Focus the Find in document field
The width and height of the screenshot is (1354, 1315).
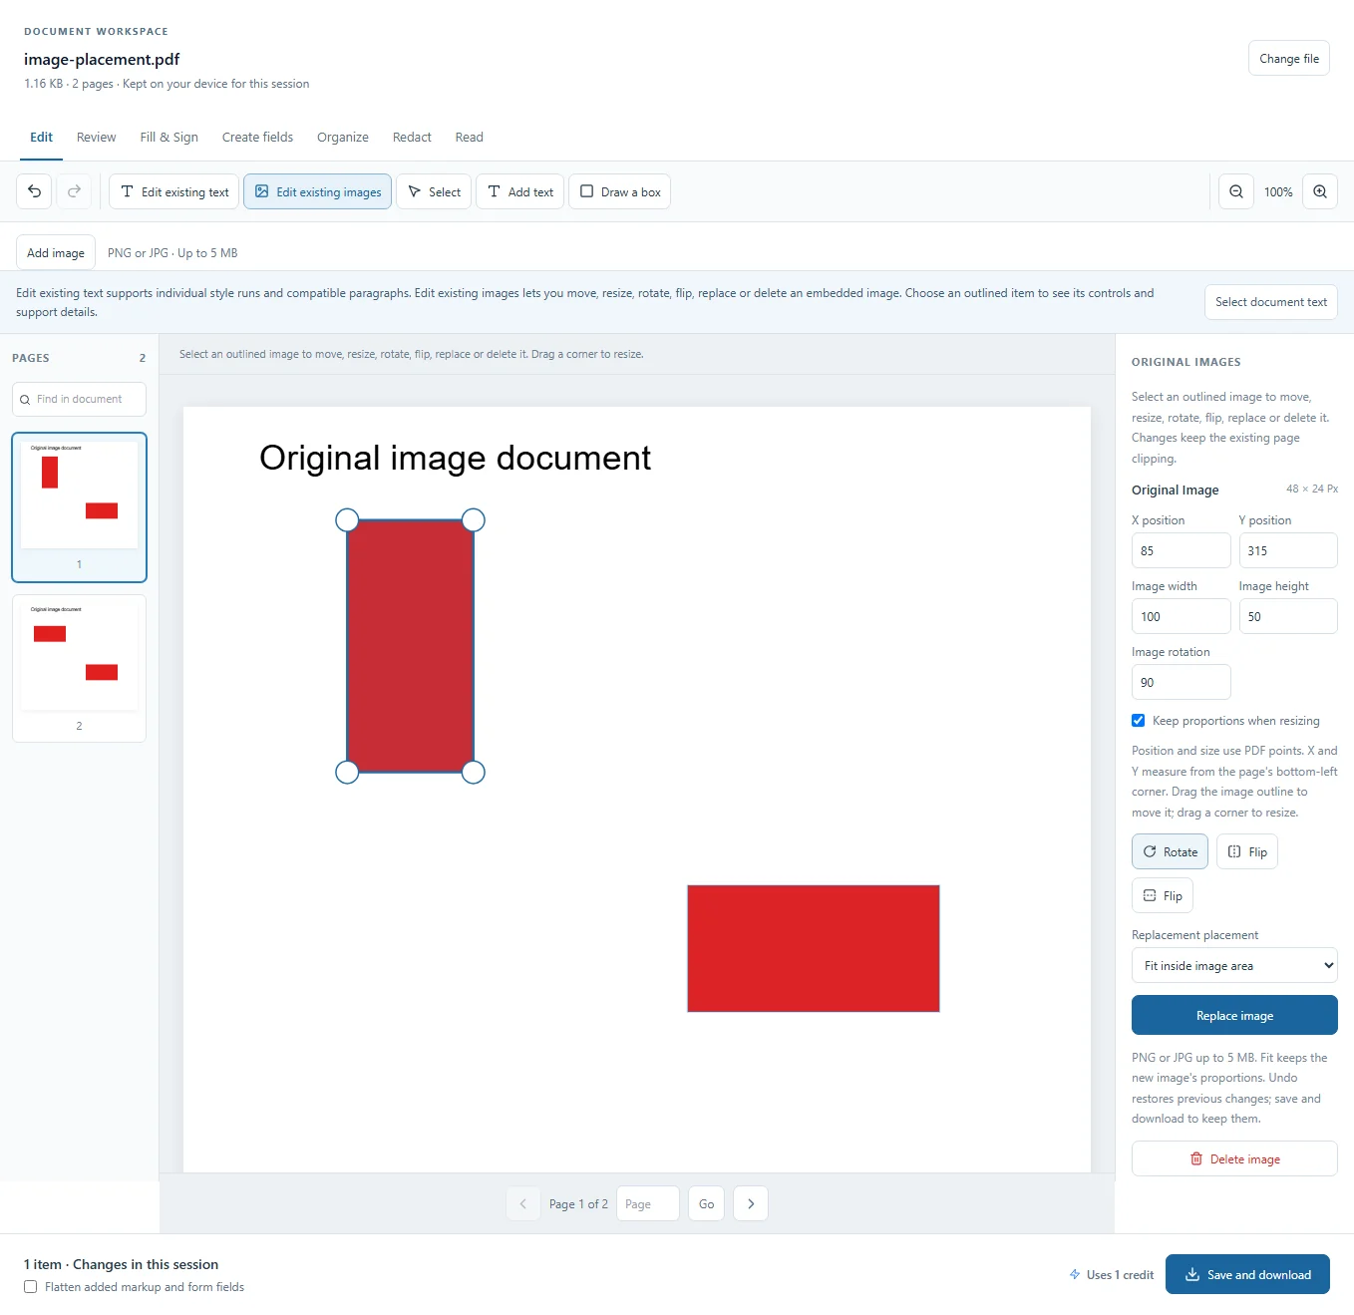coord(80,399)
